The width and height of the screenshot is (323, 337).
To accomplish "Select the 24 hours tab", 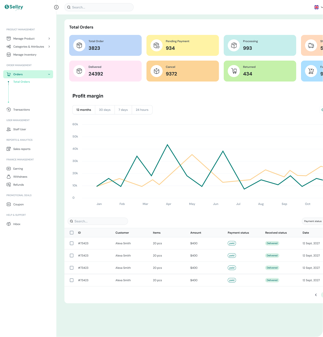I will click(x=142, y=110).
